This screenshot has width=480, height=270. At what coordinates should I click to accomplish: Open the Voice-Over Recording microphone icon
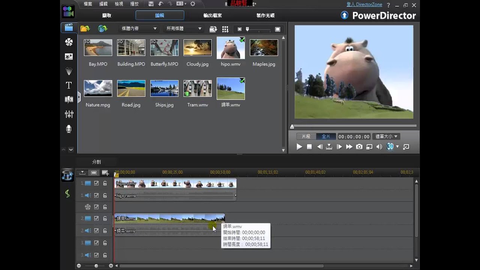point(69,129)
